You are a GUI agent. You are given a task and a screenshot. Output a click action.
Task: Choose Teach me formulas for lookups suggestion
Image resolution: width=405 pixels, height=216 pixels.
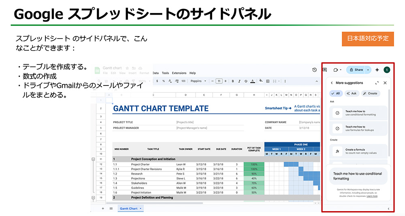click(358, 128)
